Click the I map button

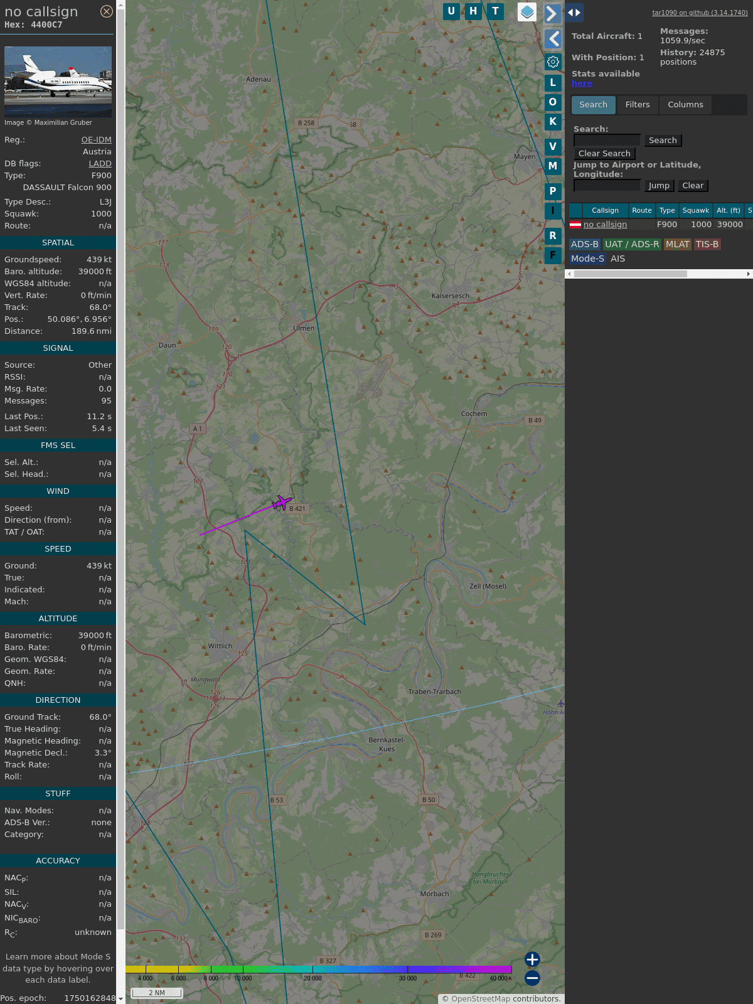pyautogui.click(x=553, y=211)
